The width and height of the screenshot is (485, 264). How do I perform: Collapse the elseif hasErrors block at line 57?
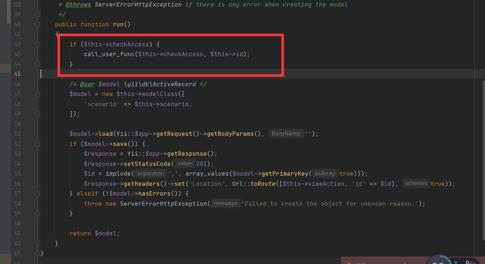pyautogui.click(x=38, y=194)
